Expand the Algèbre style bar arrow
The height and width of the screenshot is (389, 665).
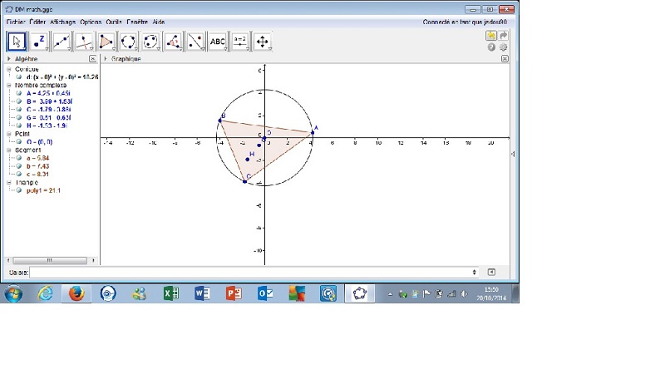(x=9, y=58)
